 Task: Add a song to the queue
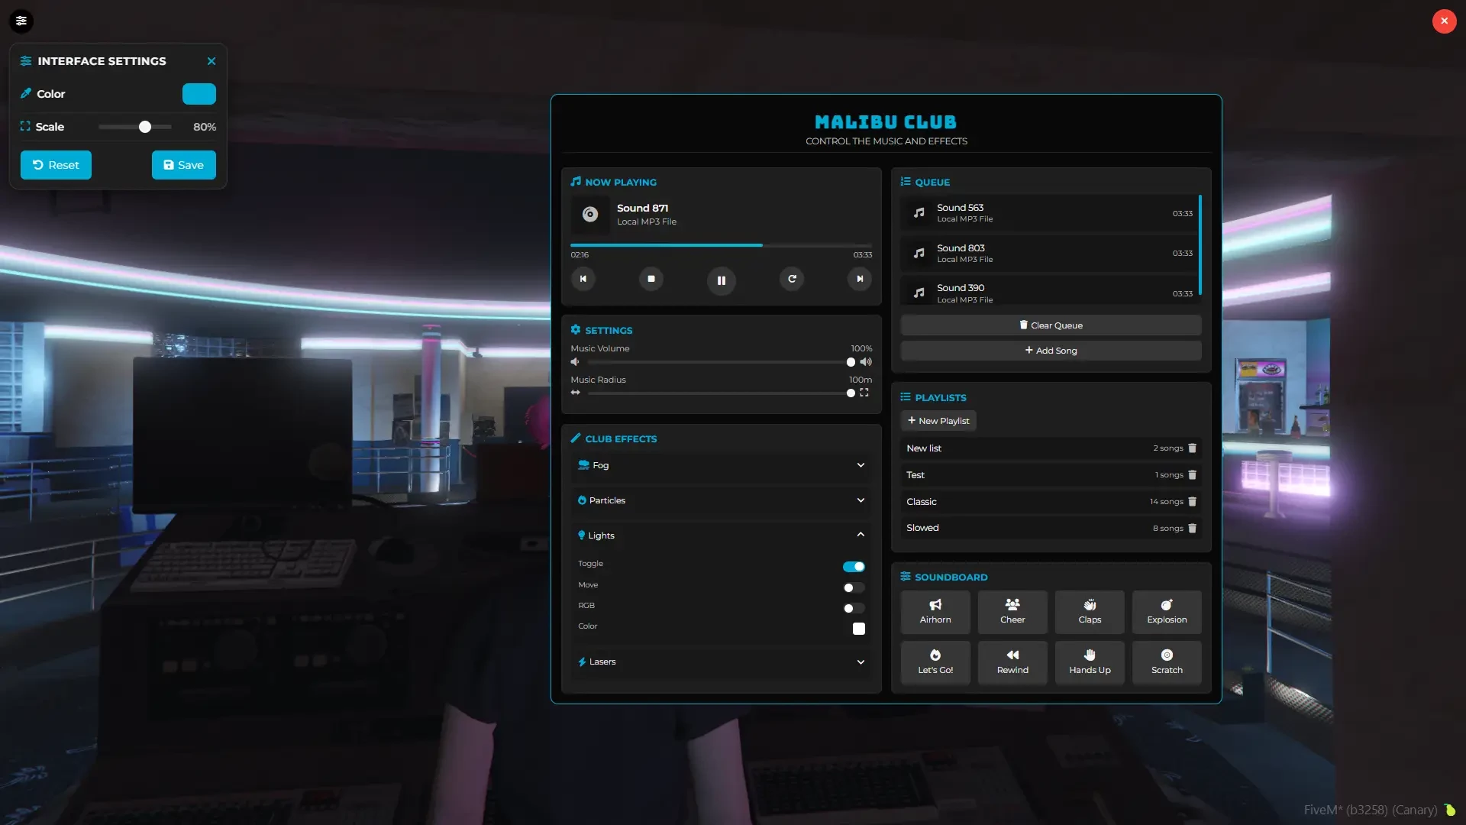pos(1051,351)
